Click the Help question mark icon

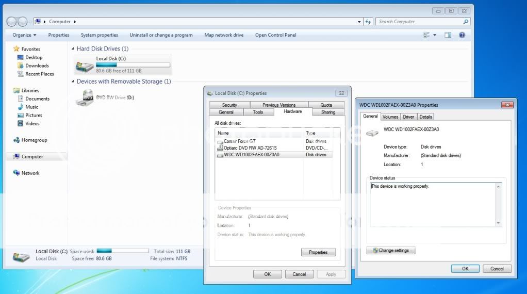pyautogui.click(x=462, y=35)
